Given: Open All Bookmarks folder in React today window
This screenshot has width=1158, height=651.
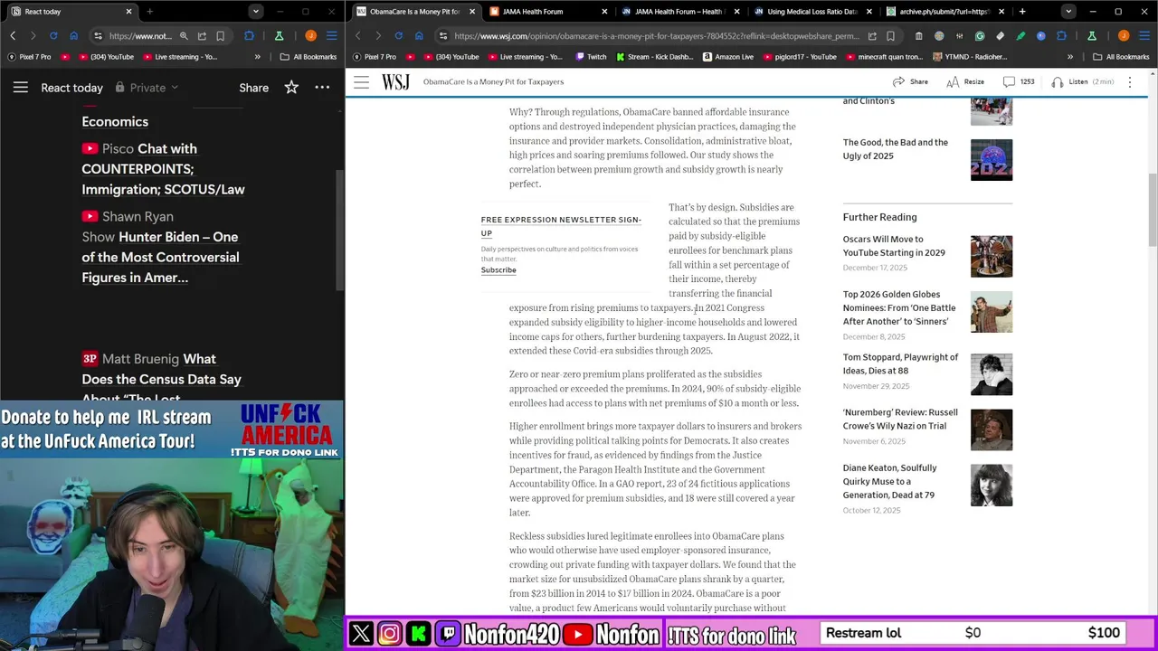Looking at the screenshot, I should tap(308, 56).
